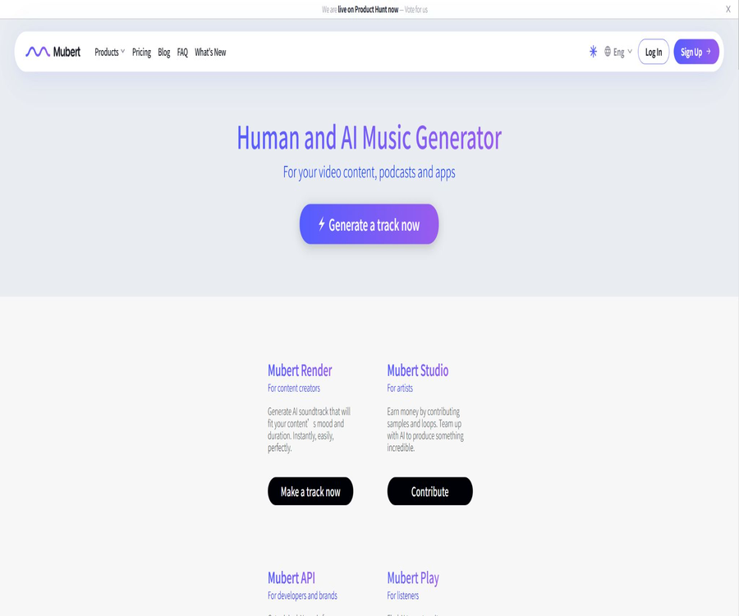Image resolution: width=739 pixels, height=616 pixels.
Task: Open What's New in the navigation
Action: (x=210, y=52)
